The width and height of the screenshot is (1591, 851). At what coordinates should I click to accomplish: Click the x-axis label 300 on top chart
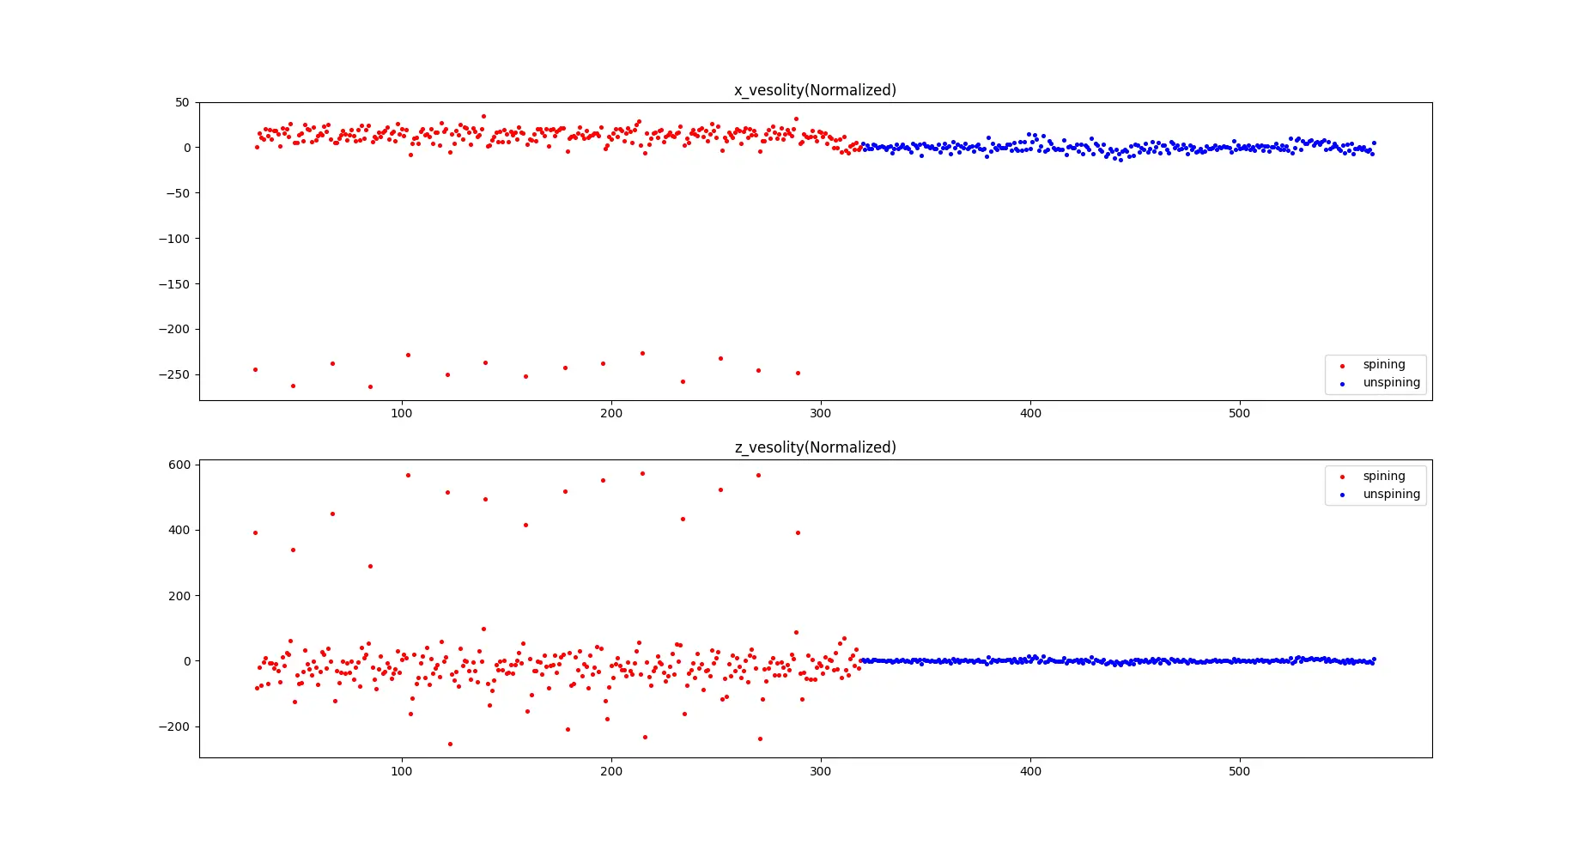point(821,413)
